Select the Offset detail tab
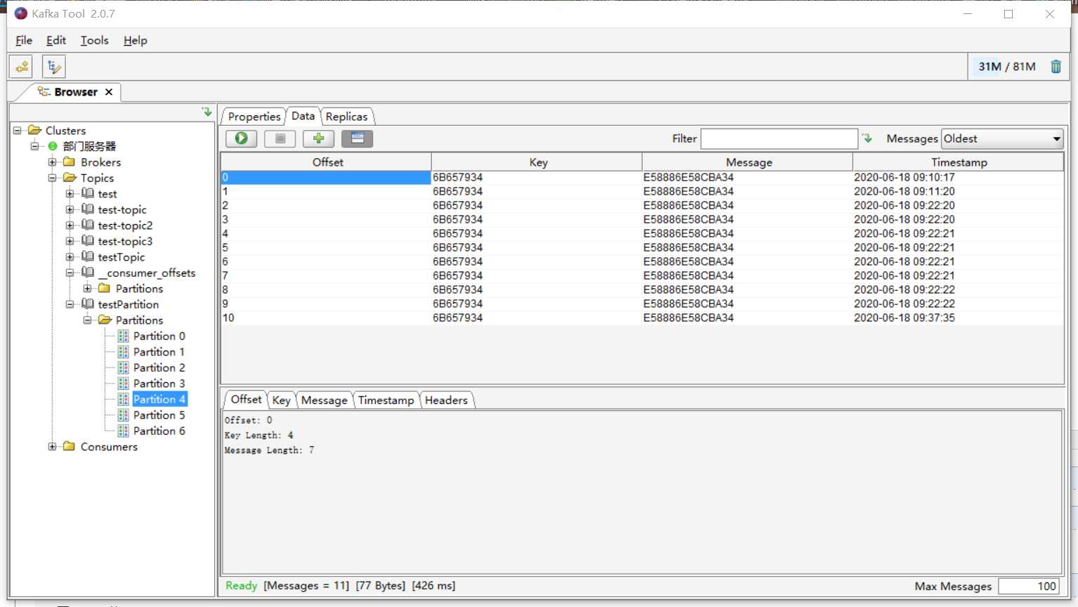Screen dimensions: 1078x607 pyautogui.click(x=246, y=399)
